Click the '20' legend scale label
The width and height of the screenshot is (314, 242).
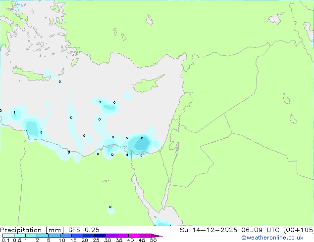tap(85, 240)
